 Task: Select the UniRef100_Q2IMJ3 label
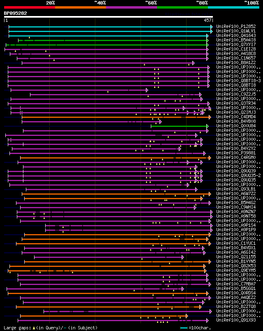click(236, 112)
